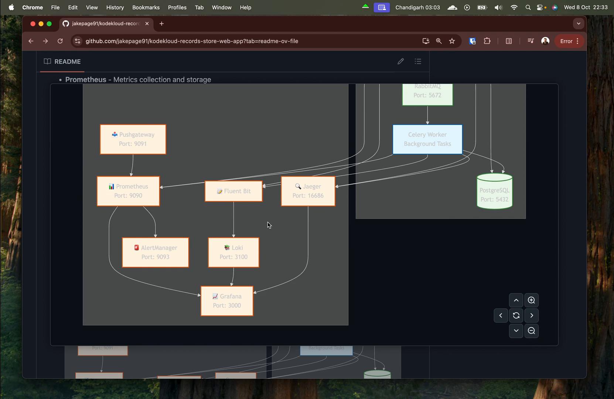
Task: Click the battery status icon
Action: click(482, 7)
